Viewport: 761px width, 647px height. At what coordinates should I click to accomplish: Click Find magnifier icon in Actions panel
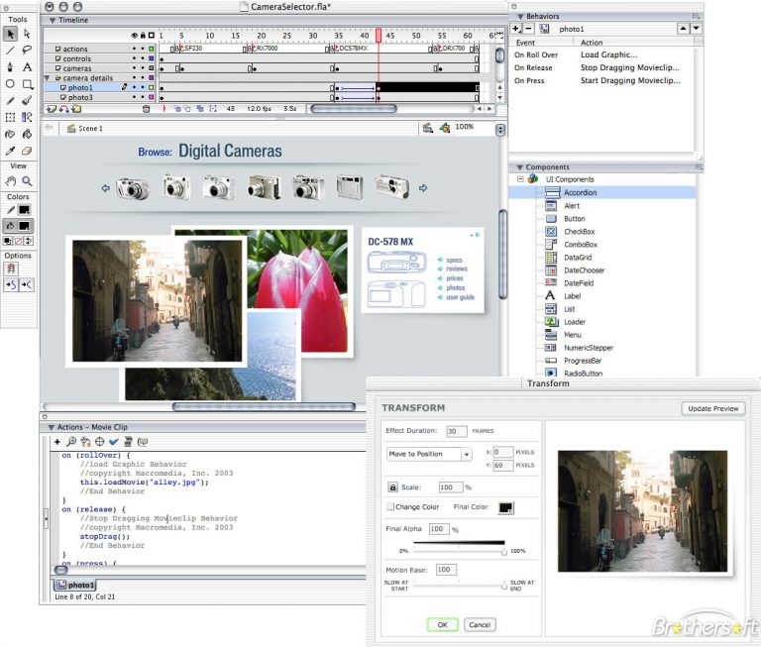(71, 442)
